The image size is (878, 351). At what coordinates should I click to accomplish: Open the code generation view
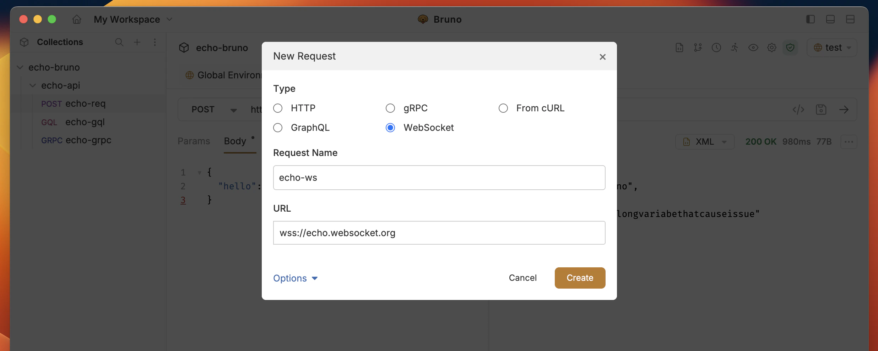pos(798,110)
